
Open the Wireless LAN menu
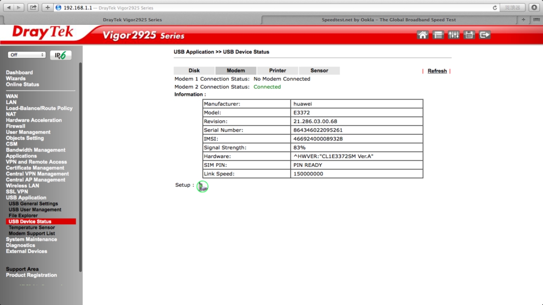(22, 185)
